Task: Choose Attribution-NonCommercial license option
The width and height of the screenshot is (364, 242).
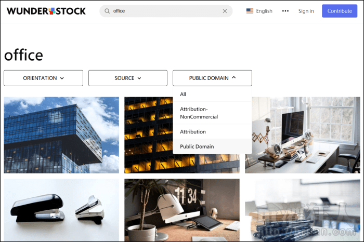Action: click(x=199, y=113)
